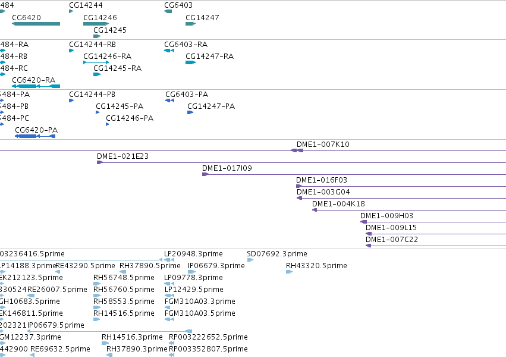
Task: Click the CG14247-PA protein label
Action: point(211,106)
